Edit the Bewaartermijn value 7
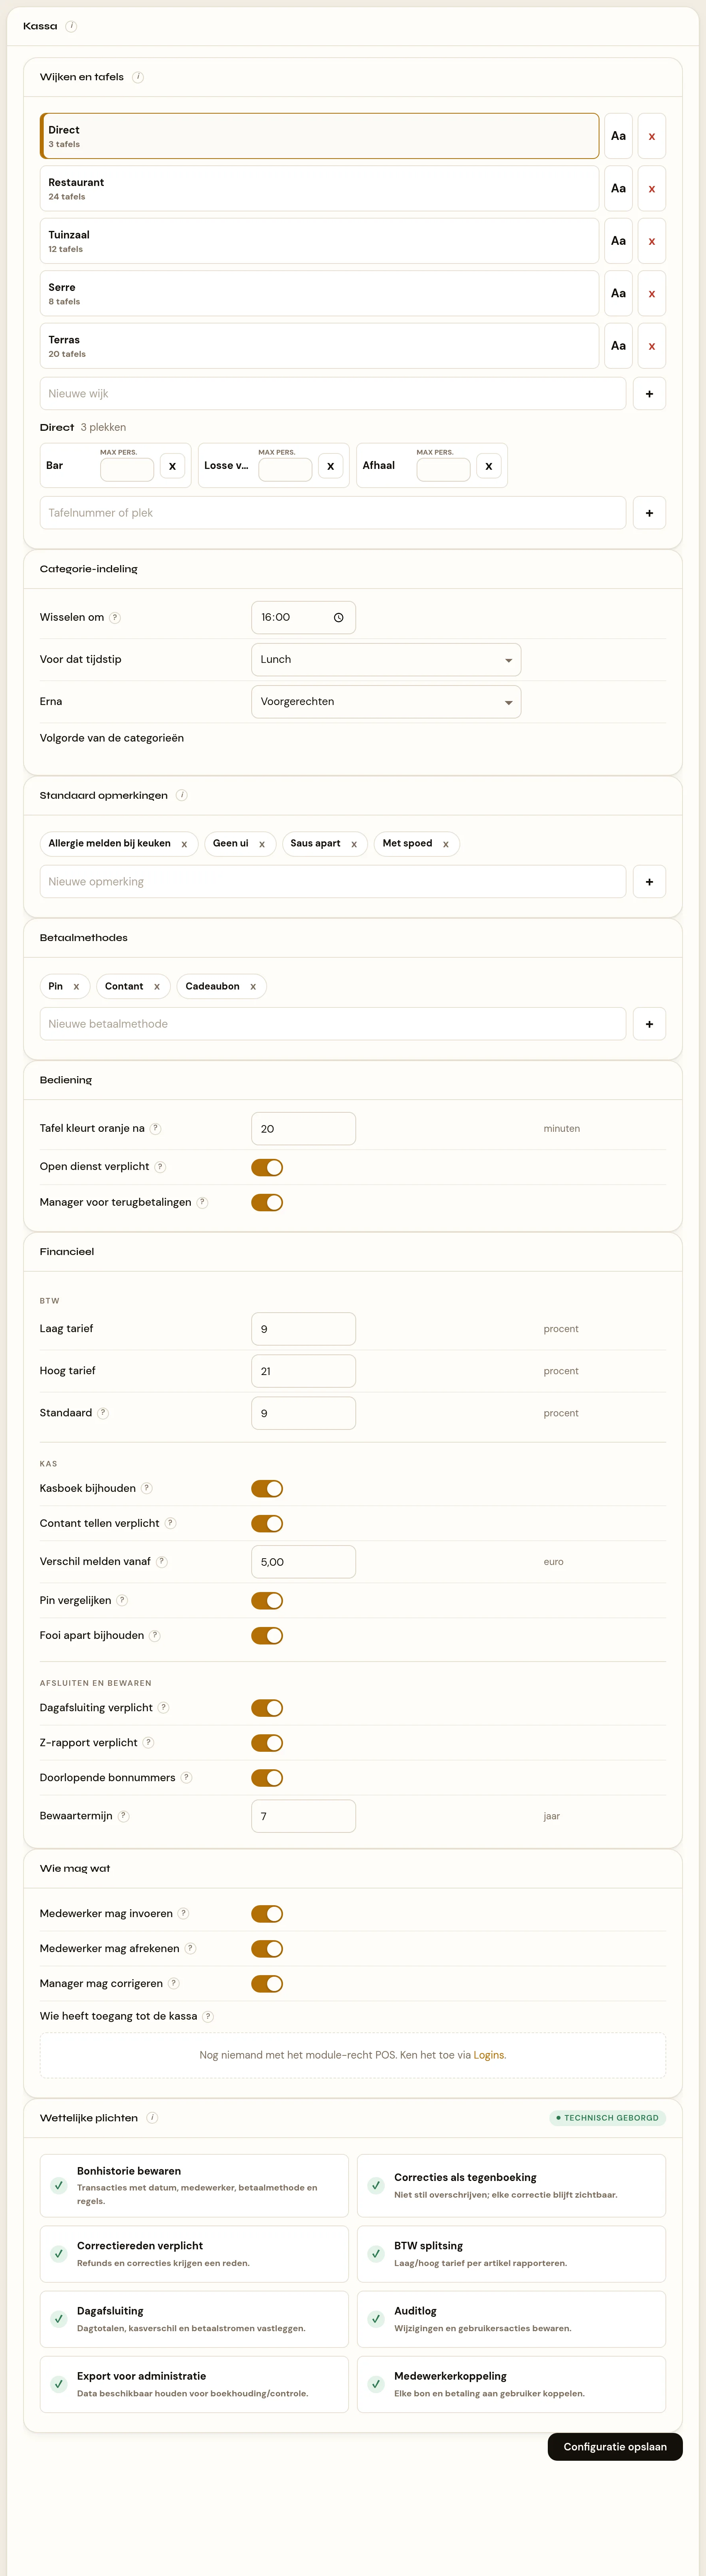Viewport: 706px width, 2576px height. pyautogui.click(x=303, y=1816)
